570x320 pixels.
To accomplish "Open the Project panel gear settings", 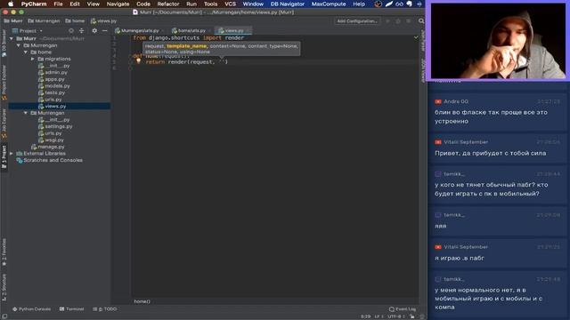I will pos(94,31).
